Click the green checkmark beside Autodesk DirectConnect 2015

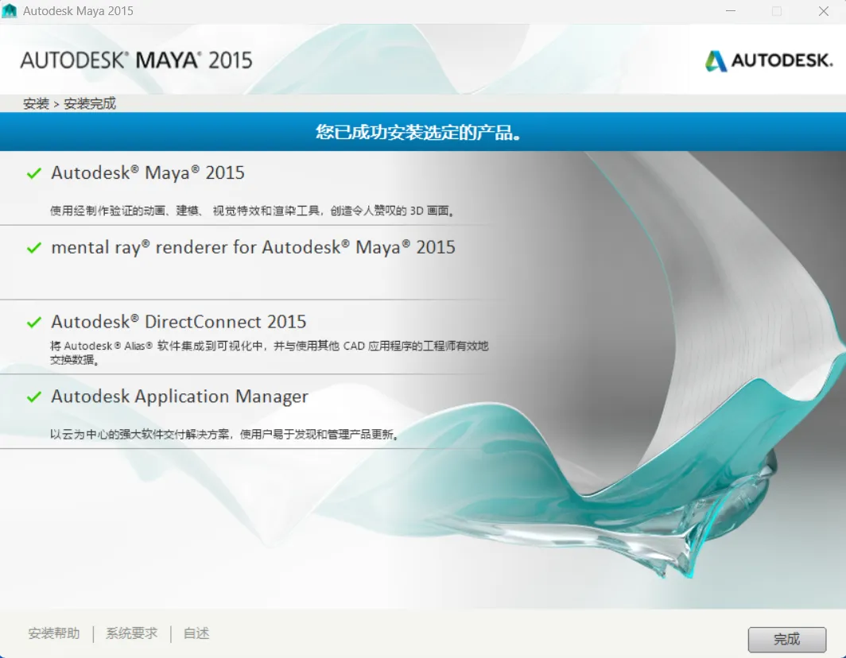coord(34,322)
